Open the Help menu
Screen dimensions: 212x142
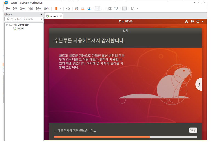46,8
